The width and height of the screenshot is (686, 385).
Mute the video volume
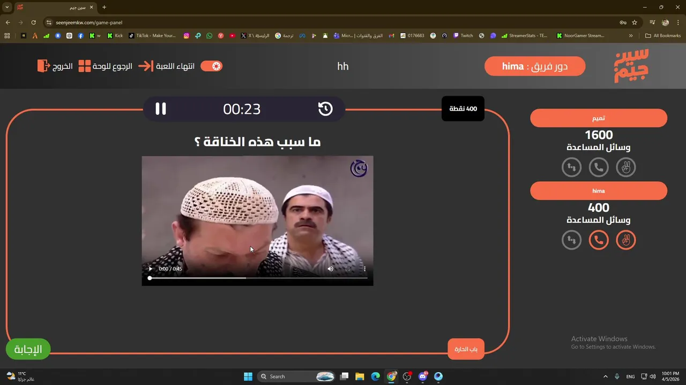point(330,269)
